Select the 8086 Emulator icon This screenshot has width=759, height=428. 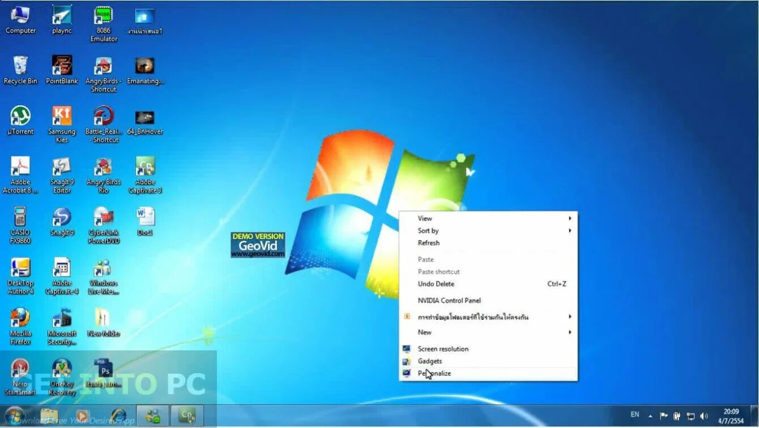[104, 23]
